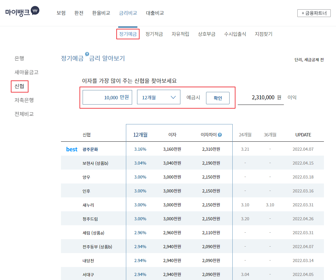Switch to the 수시입출식 tab
Viewport: 336px width, 280px height.
(235, 34)
